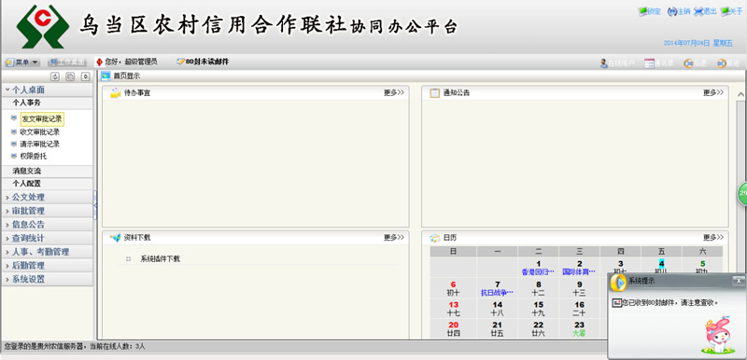Click 更多>> in 待办事宜 panel

(393, 92)
